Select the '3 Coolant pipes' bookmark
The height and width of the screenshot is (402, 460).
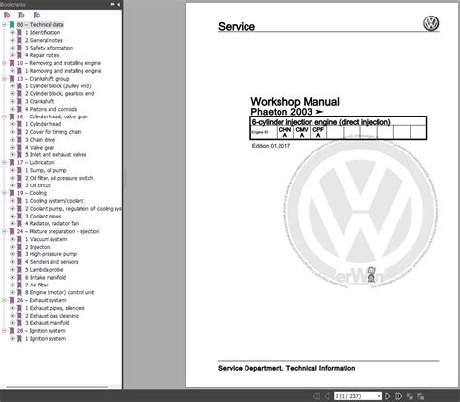click(x=44, y=217)
